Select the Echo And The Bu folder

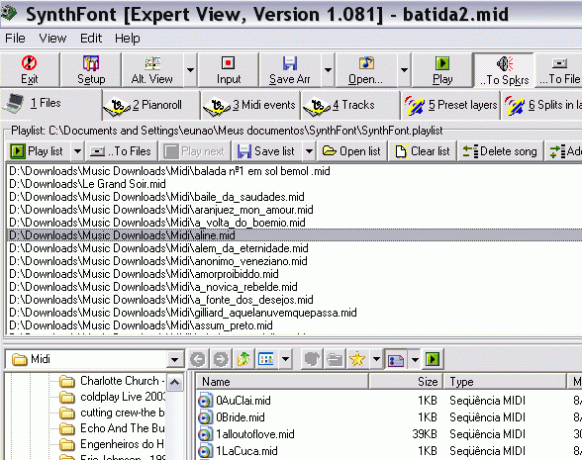(111, 428)
